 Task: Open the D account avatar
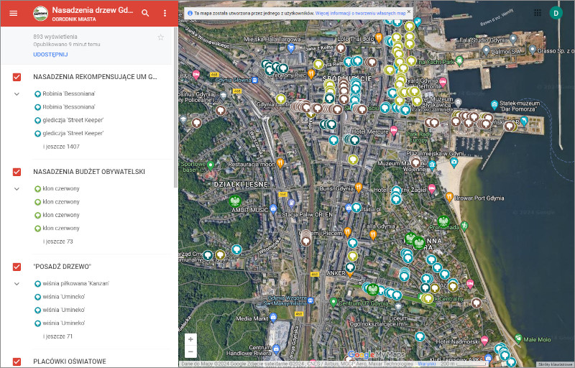click(x=556, y=13)
